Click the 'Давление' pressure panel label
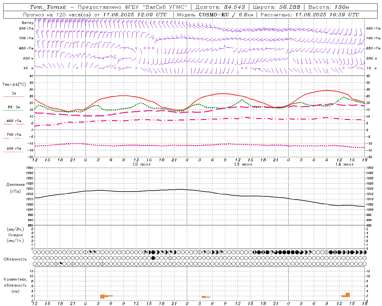This screenshot has width=382, height=306. click(16, 185)
